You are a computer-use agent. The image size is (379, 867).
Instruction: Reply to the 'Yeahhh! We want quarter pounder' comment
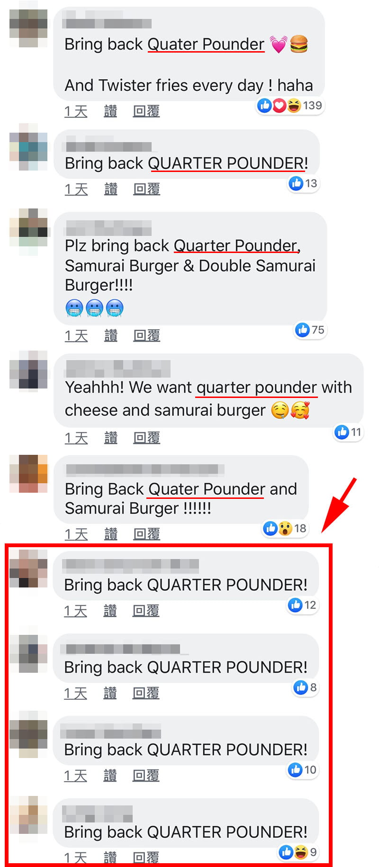tap(146, 438)
